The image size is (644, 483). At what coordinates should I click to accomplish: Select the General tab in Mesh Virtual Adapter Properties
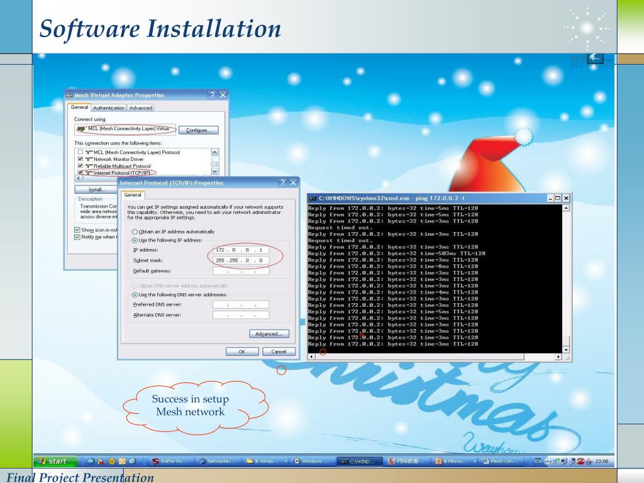pos(79,107)
